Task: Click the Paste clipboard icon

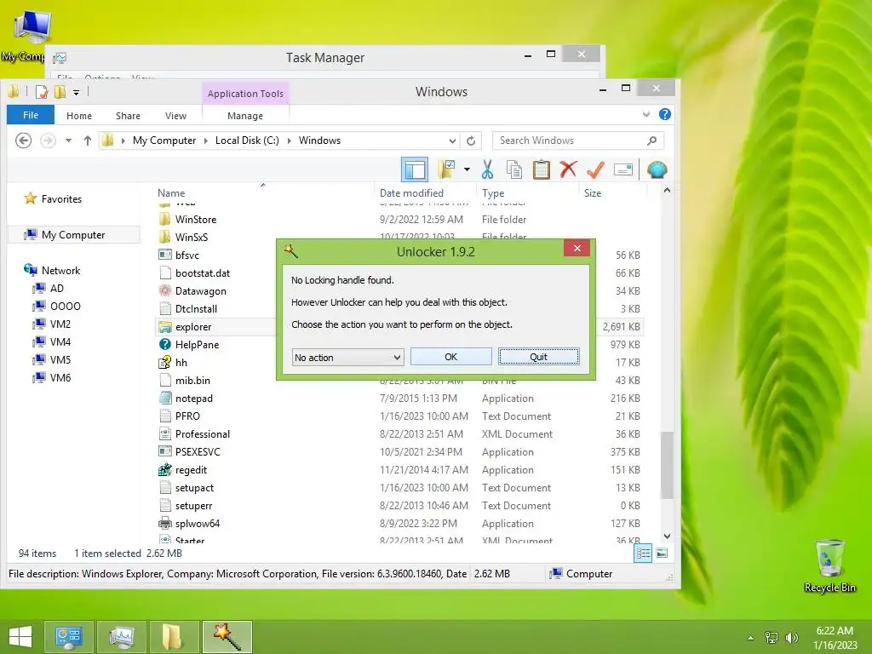Action: point(541,169)
